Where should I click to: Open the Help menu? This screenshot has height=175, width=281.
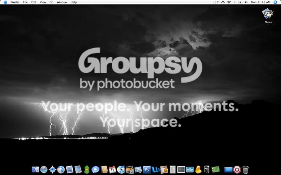pyautogui.click(x=74, y=2)
